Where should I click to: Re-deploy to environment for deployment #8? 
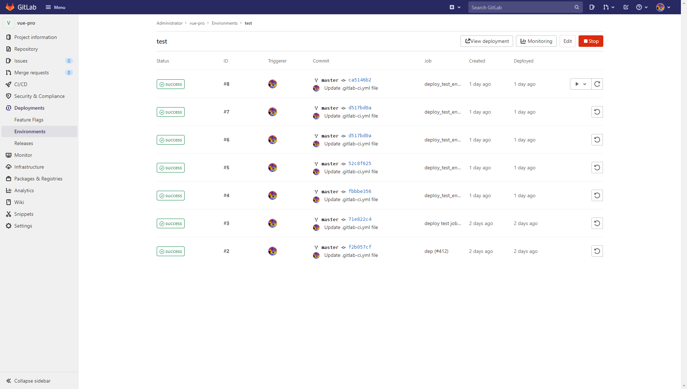597,84
